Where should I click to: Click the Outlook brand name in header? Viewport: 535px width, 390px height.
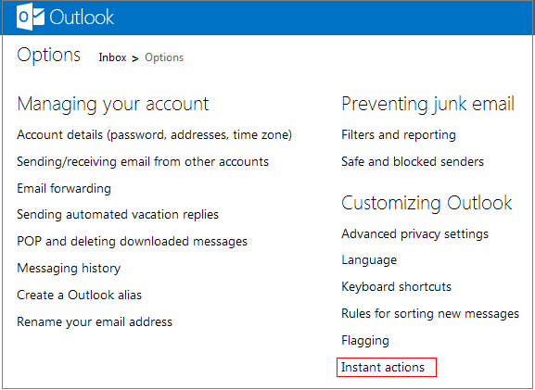(x=82, y=17)
